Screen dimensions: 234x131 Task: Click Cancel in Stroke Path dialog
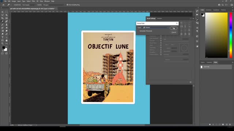pyautogui.click(x=174, y=32)
